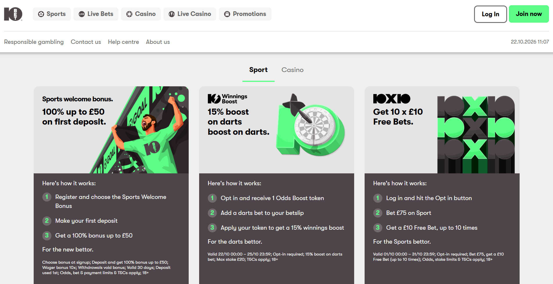Switch to the Sport promotions tab
This screenshot has height=284, width=553.
point(258,70)
